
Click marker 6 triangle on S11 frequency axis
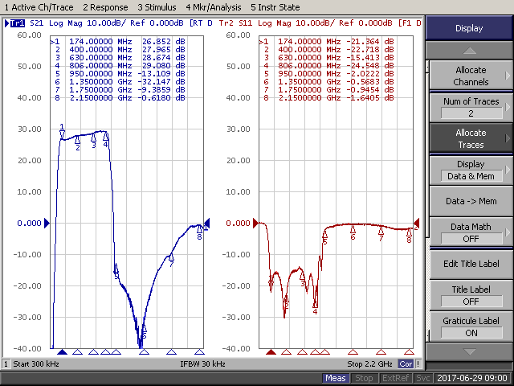pos(353,352)
